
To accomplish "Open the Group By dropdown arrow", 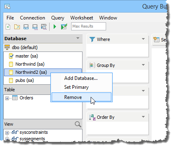I will [x=143, y=65].
